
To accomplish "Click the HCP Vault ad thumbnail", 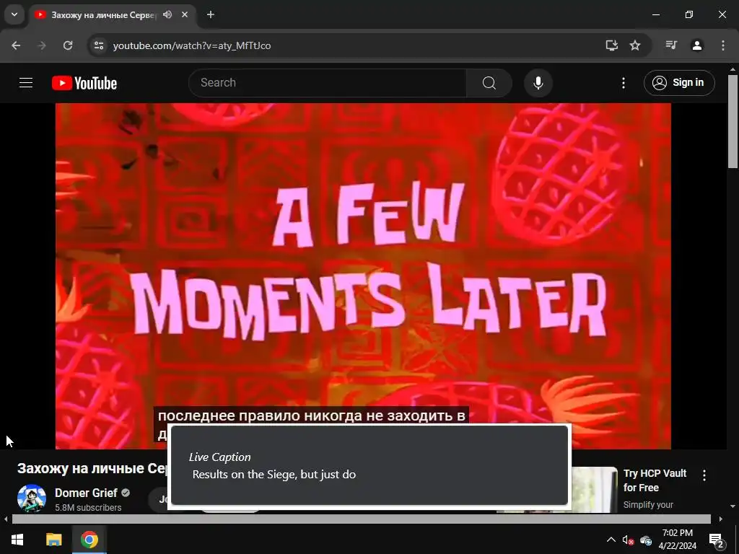I will (x=595, y=490).
